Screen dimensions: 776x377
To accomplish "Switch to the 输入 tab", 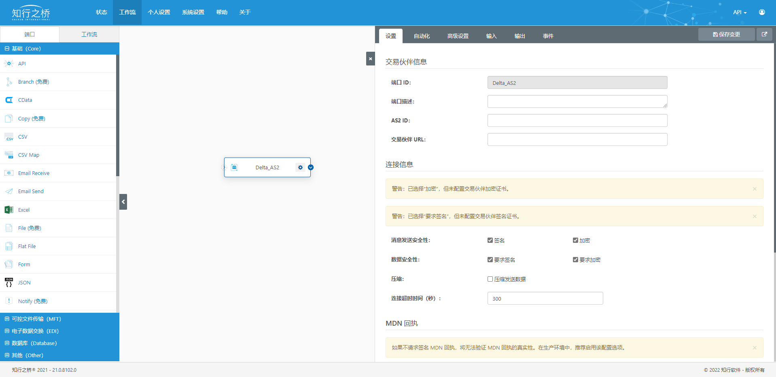I will pyautogui.click(x=491, y=36).
